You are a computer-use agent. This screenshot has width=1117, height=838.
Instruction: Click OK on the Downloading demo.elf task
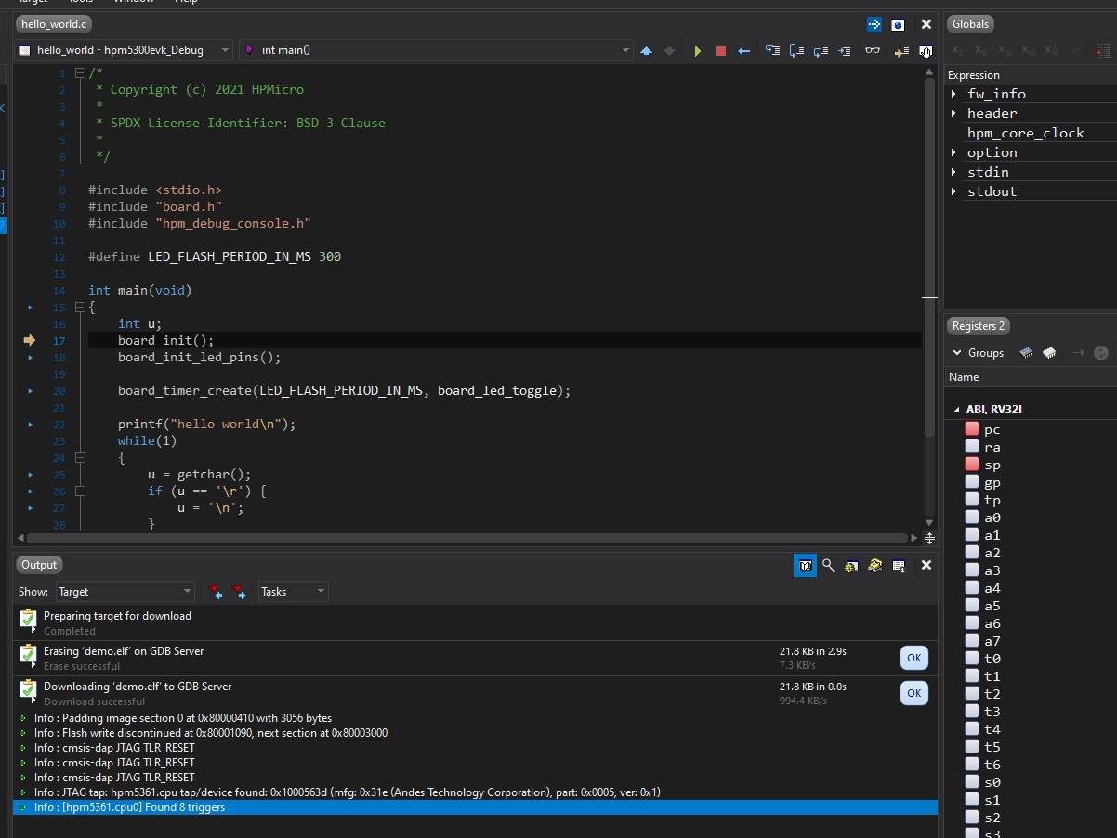pyautogui.click(x=913, y=693)
